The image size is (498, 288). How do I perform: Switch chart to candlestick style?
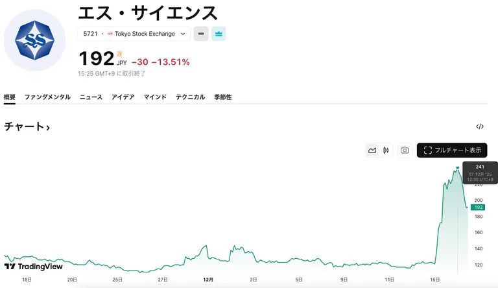pos(386,150)
